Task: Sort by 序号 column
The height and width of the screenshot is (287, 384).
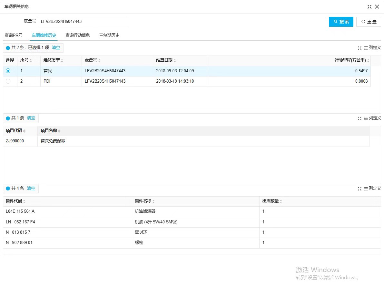Action: 31,61
